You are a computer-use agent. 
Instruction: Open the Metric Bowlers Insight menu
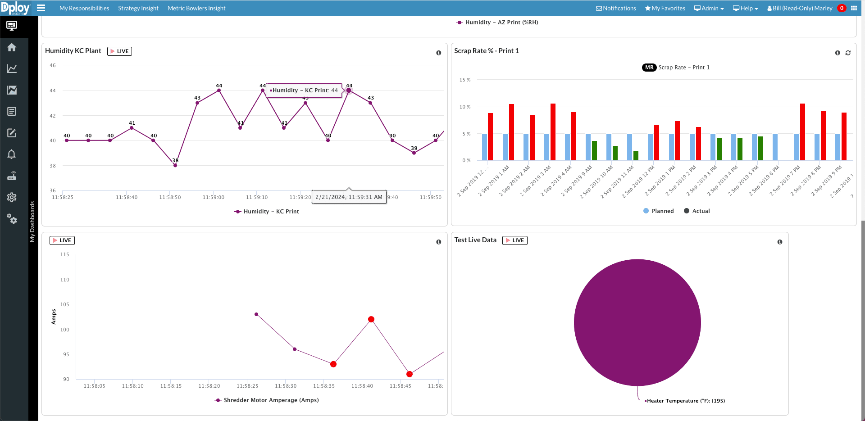pos(196,8)
